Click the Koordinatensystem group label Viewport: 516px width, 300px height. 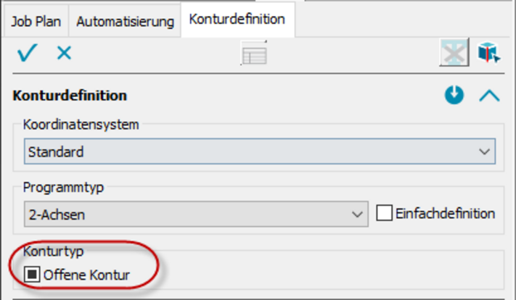(x=81, y=125)
